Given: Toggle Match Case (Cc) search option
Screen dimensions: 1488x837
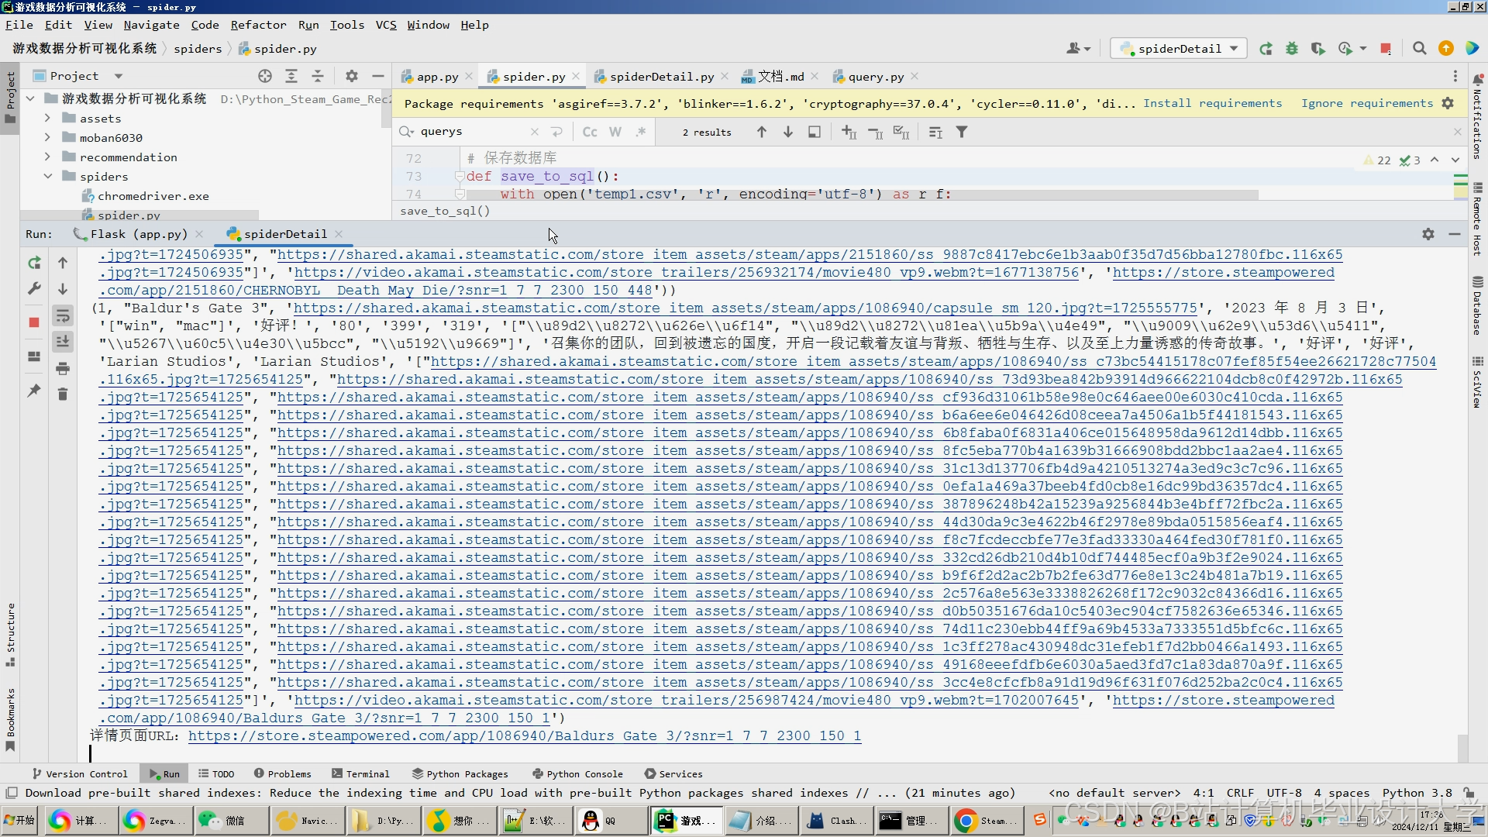Looking at the screenshot, I should [589, 133].
